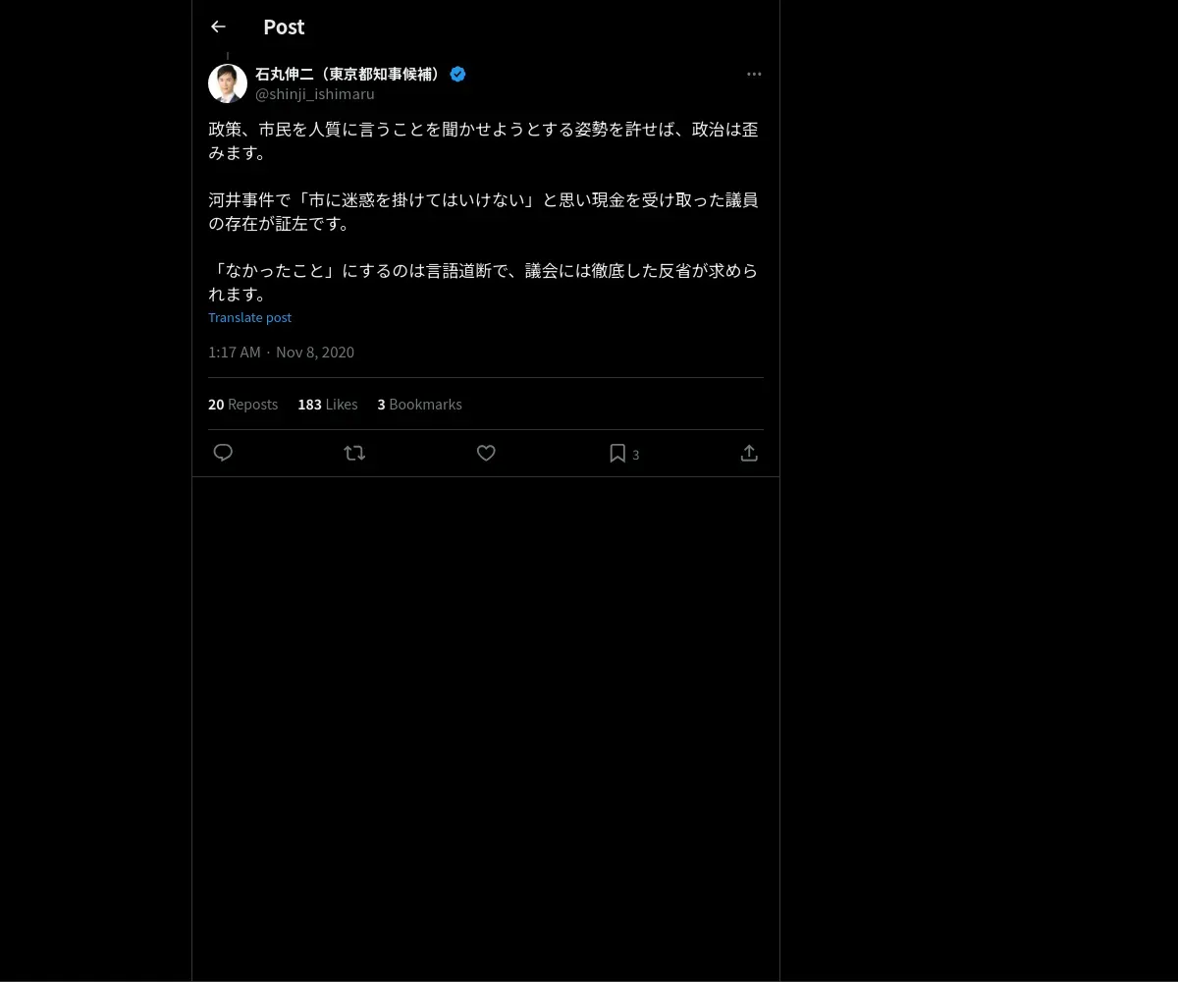
Task: Click the paragraph starting 「なかったこと」
Action: pyautogui.click(x=483, y=282)
